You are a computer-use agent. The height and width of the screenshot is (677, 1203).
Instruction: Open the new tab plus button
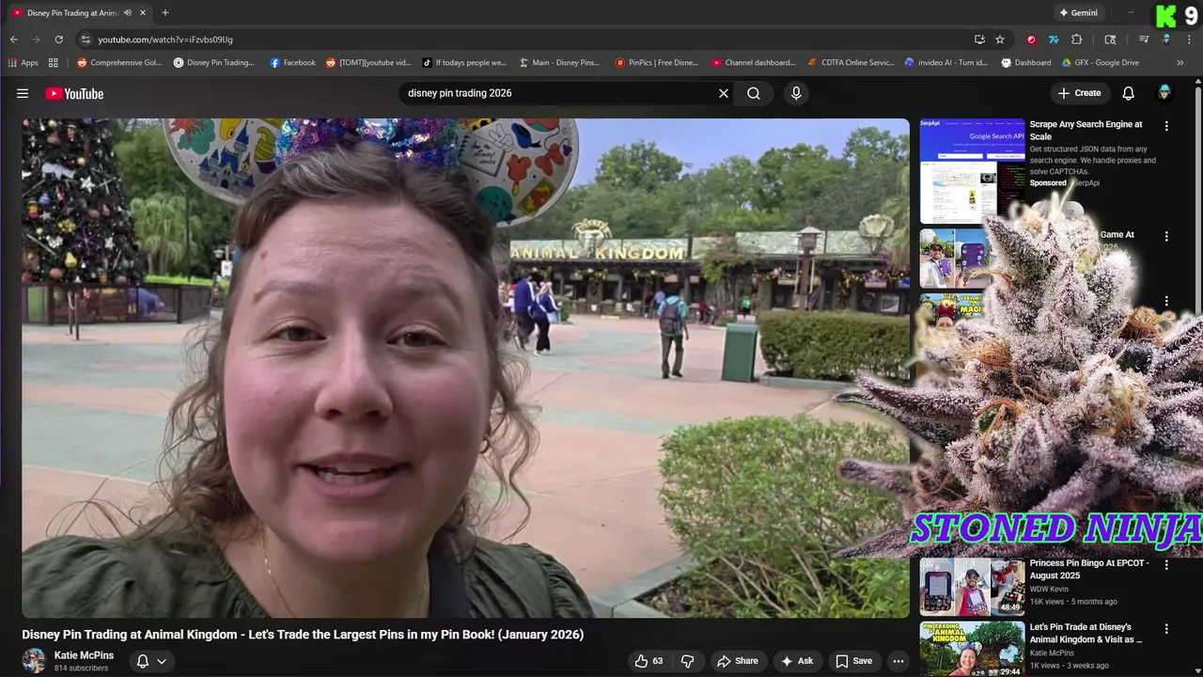click(165, 13)
